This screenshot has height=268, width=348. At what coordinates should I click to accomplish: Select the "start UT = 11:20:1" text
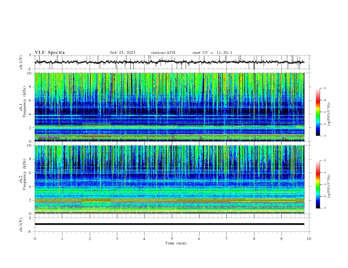[212, 53]
